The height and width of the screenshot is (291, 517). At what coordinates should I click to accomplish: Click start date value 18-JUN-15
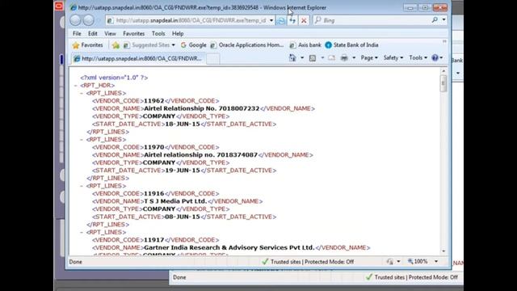[x=183, y=124]
